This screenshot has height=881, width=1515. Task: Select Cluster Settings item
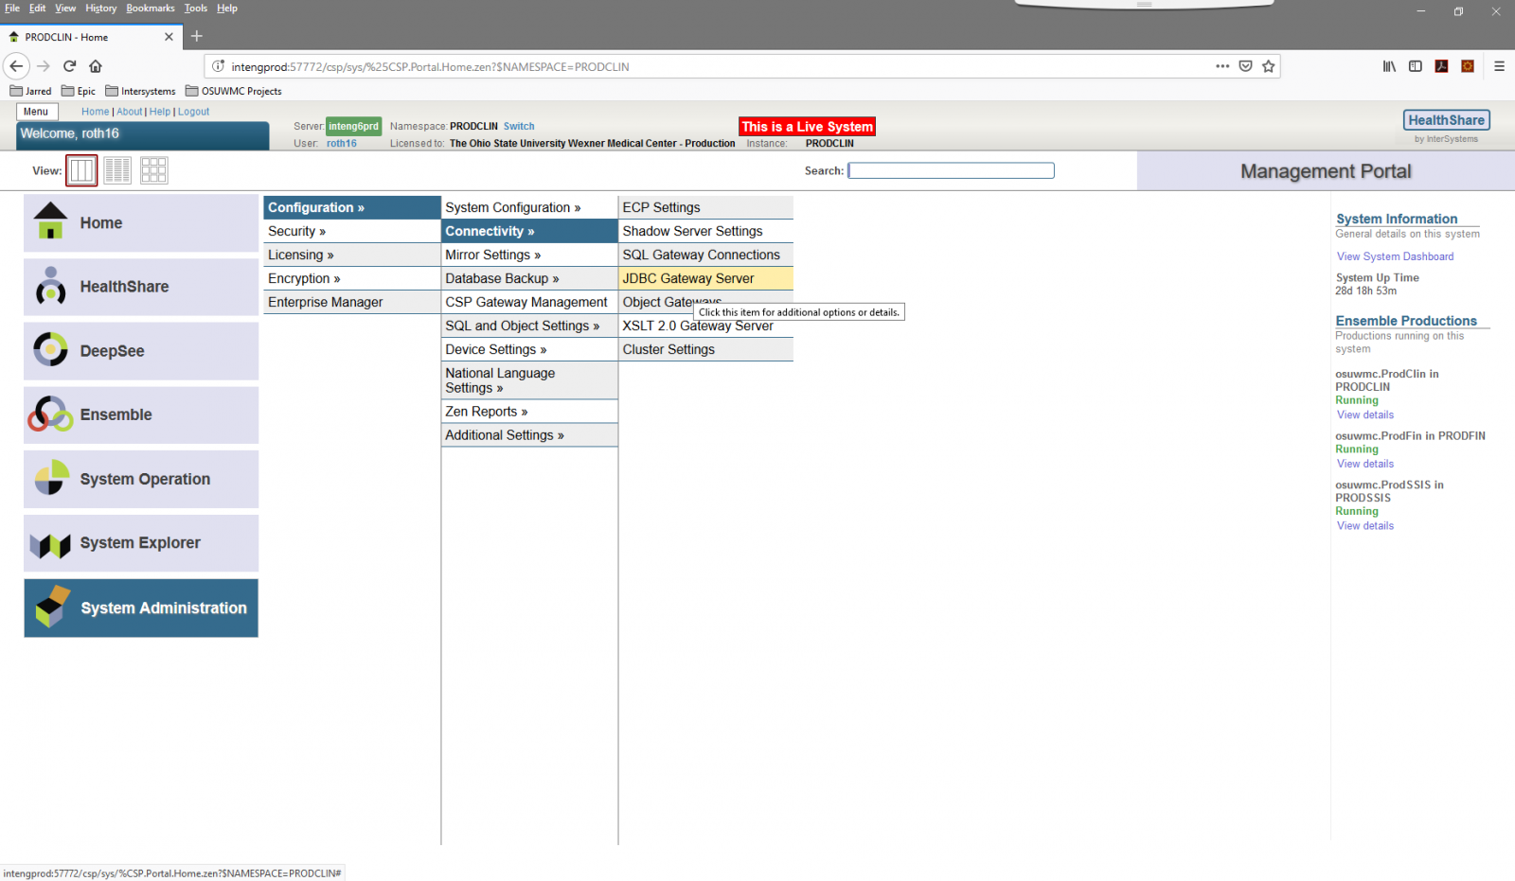coord(706,349)
